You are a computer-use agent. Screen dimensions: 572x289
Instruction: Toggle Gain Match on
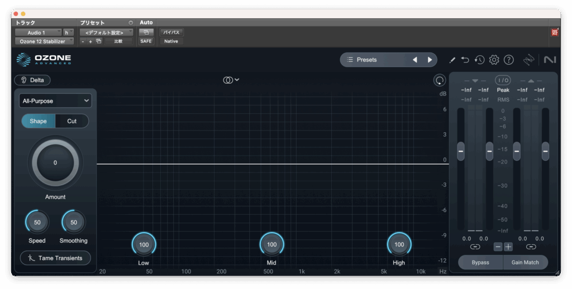525,262
